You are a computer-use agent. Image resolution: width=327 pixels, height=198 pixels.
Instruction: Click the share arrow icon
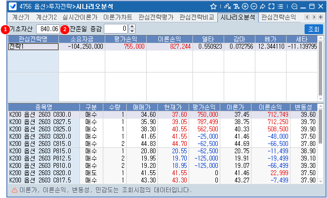pyautogui.click(x=262, y=7)
